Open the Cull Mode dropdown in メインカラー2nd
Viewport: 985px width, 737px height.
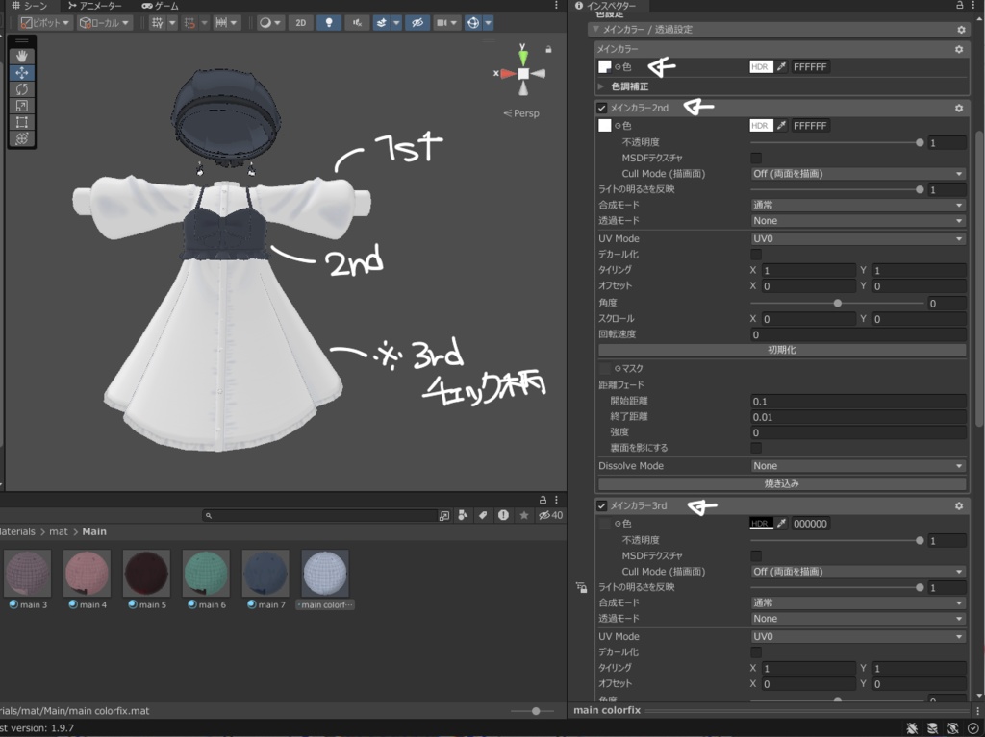[857, 174]
